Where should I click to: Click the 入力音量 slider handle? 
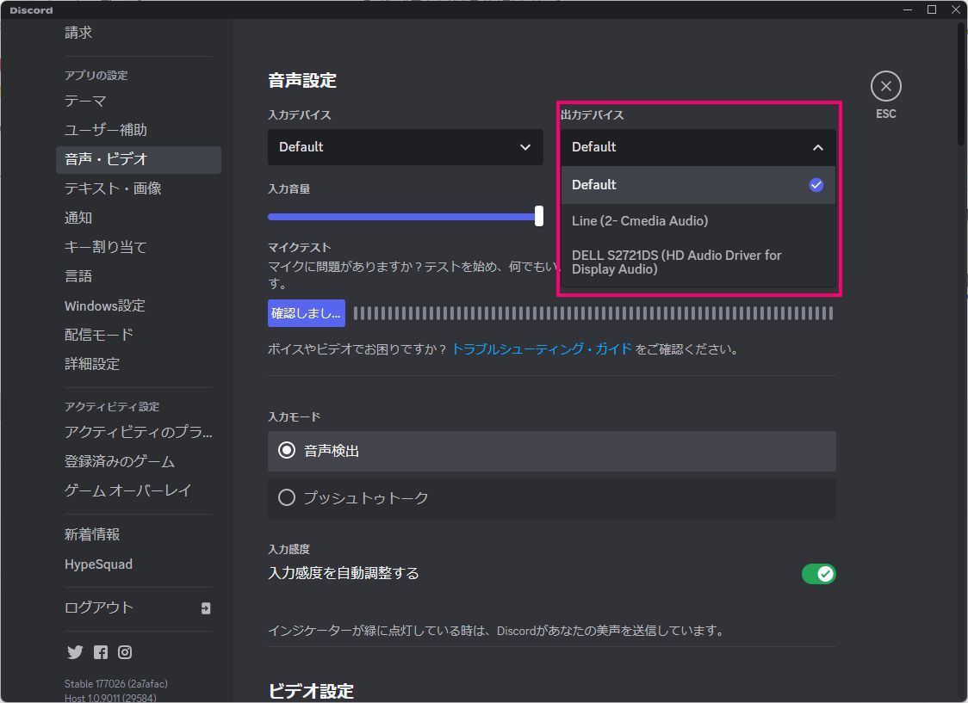[539, 217]
